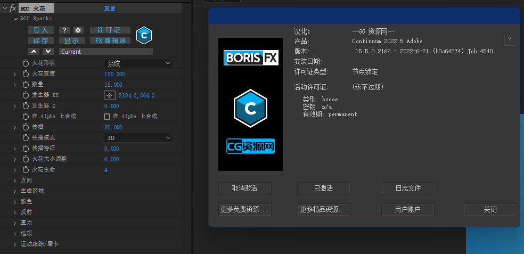Viewport: 524px width, 254px height.
Task: Click the 显示 button
Action: coord(71,41)
